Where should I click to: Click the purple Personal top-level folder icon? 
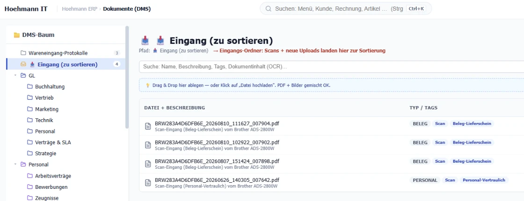pyautogui.click(x=23, y=164)
